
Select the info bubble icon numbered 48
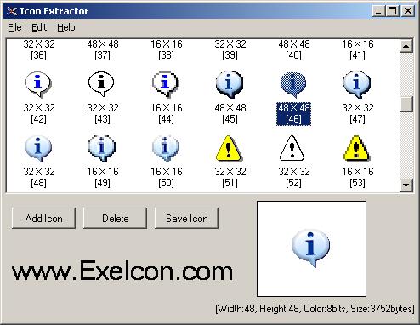(x=38, y=148)
